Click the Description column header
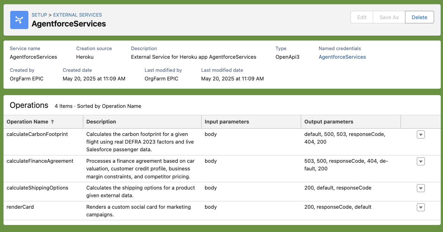 [142, 122]
